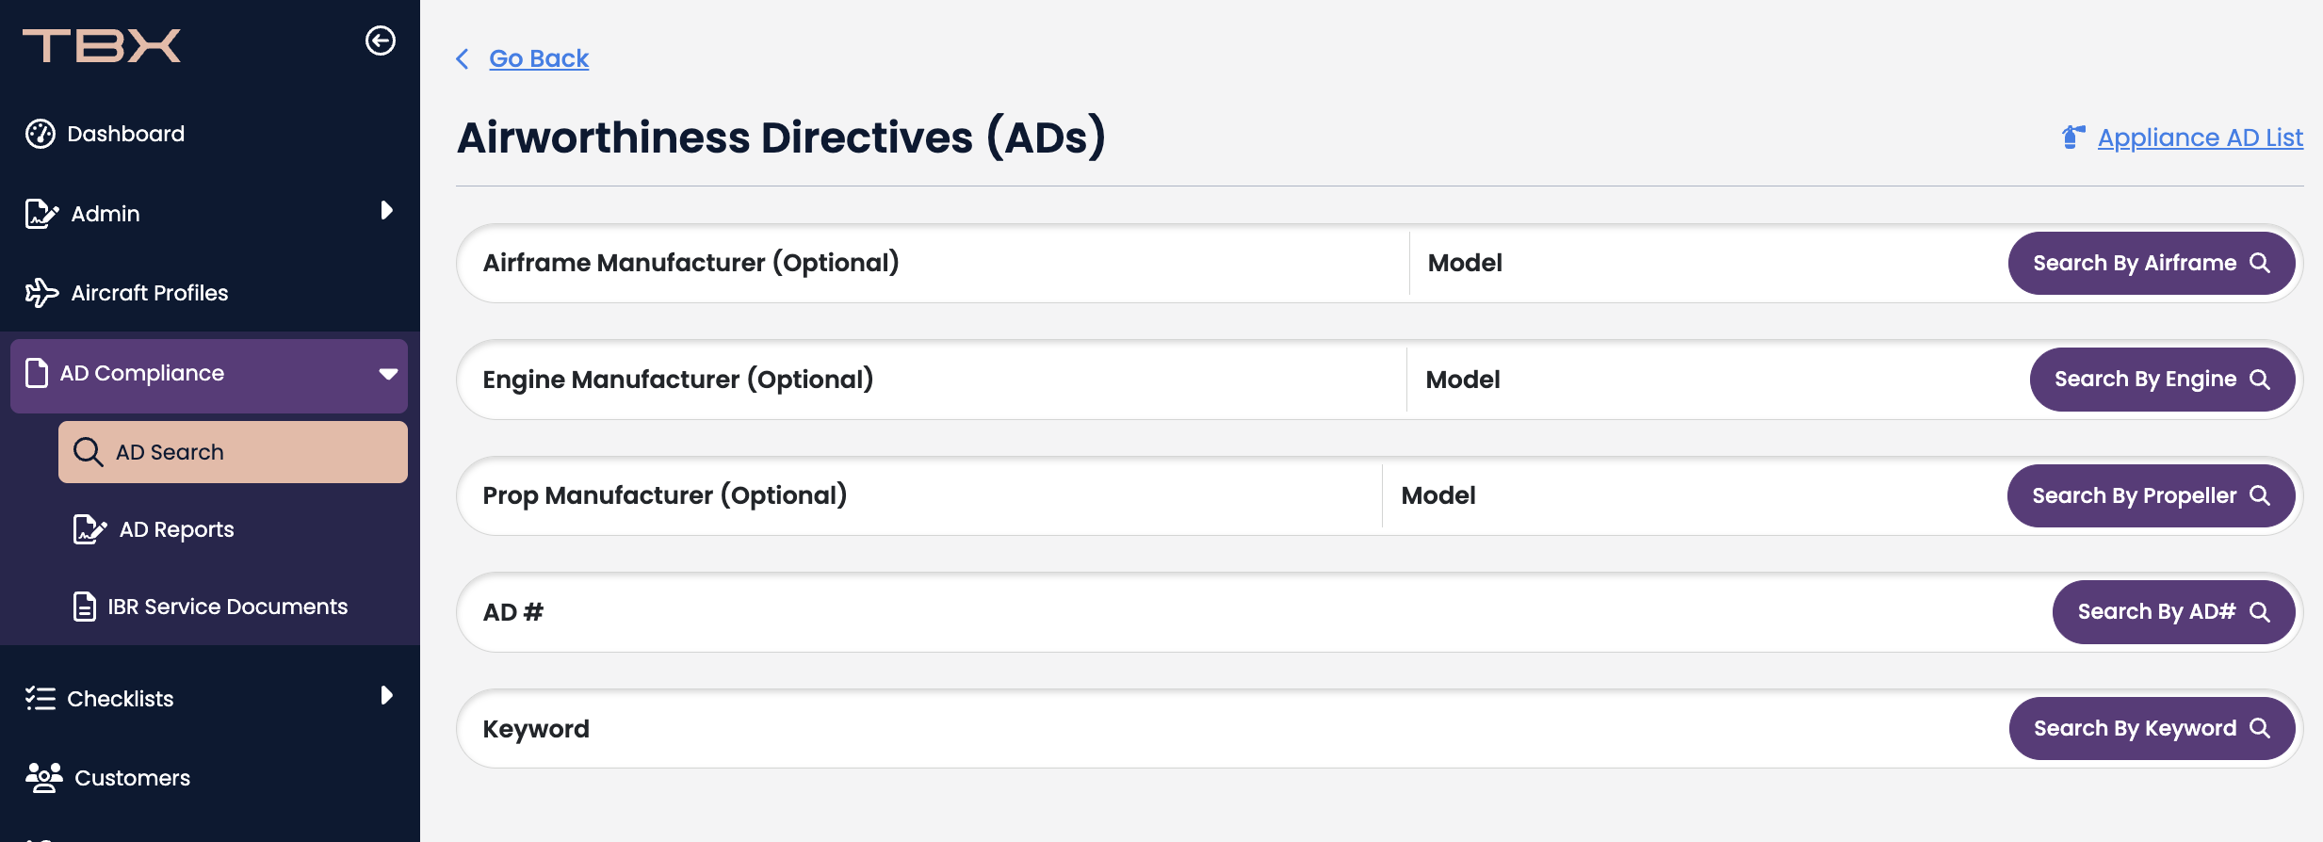This screenshot has height=842, width=2323.
Task: Click the TBX logo
Action: 102,45
